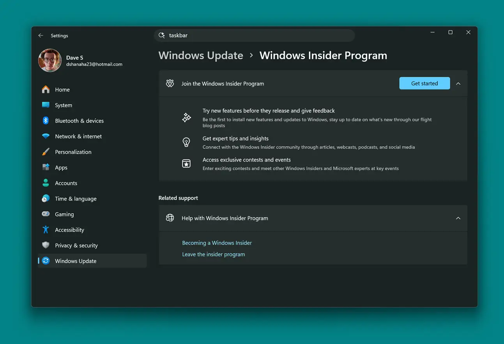Click the Personalization paintbrush icon
504x344 pixels.
tap(46, 152)
